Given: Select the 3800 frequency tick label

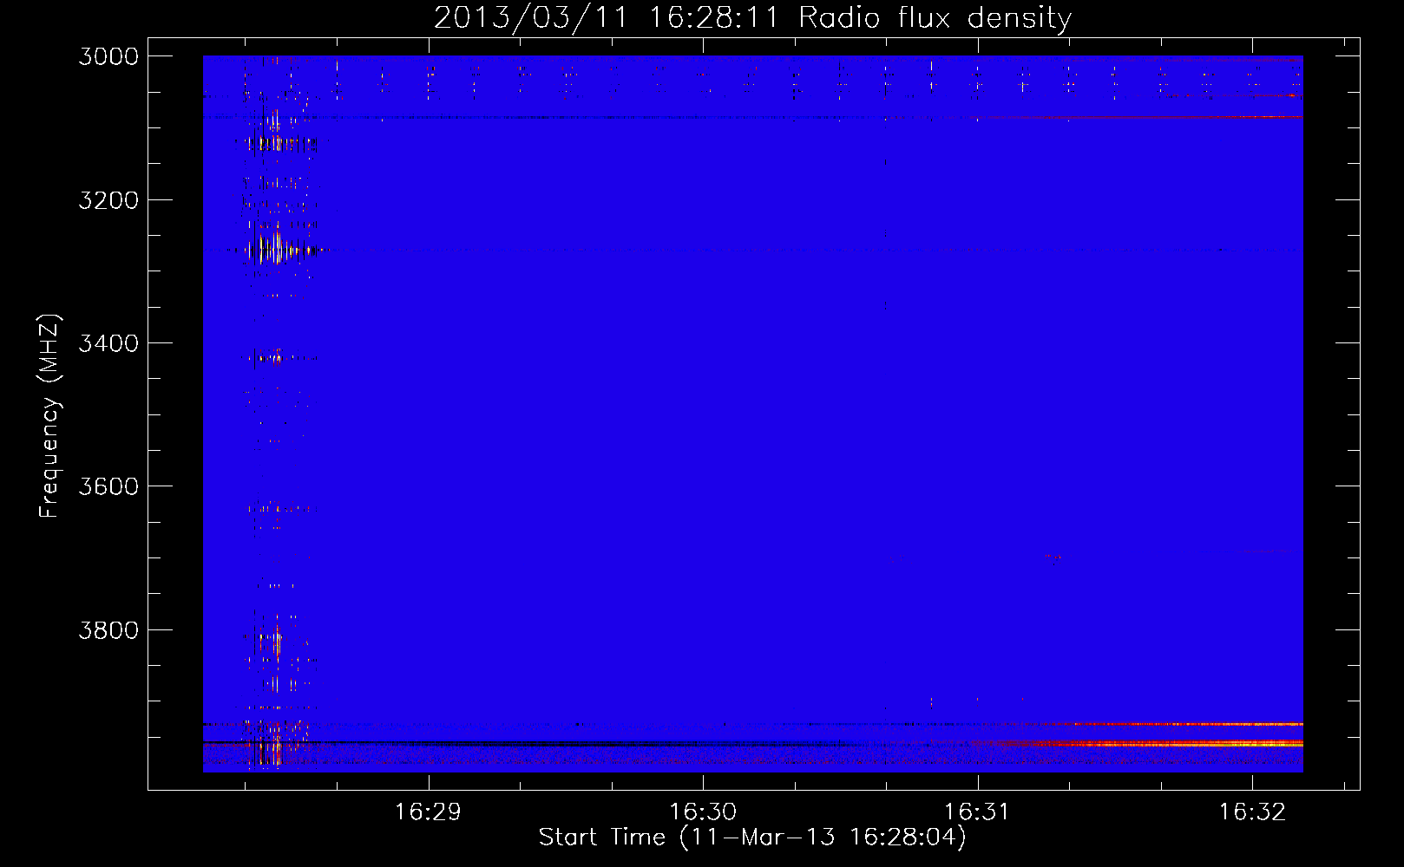Looking at the screenshot, I should 108,630.
